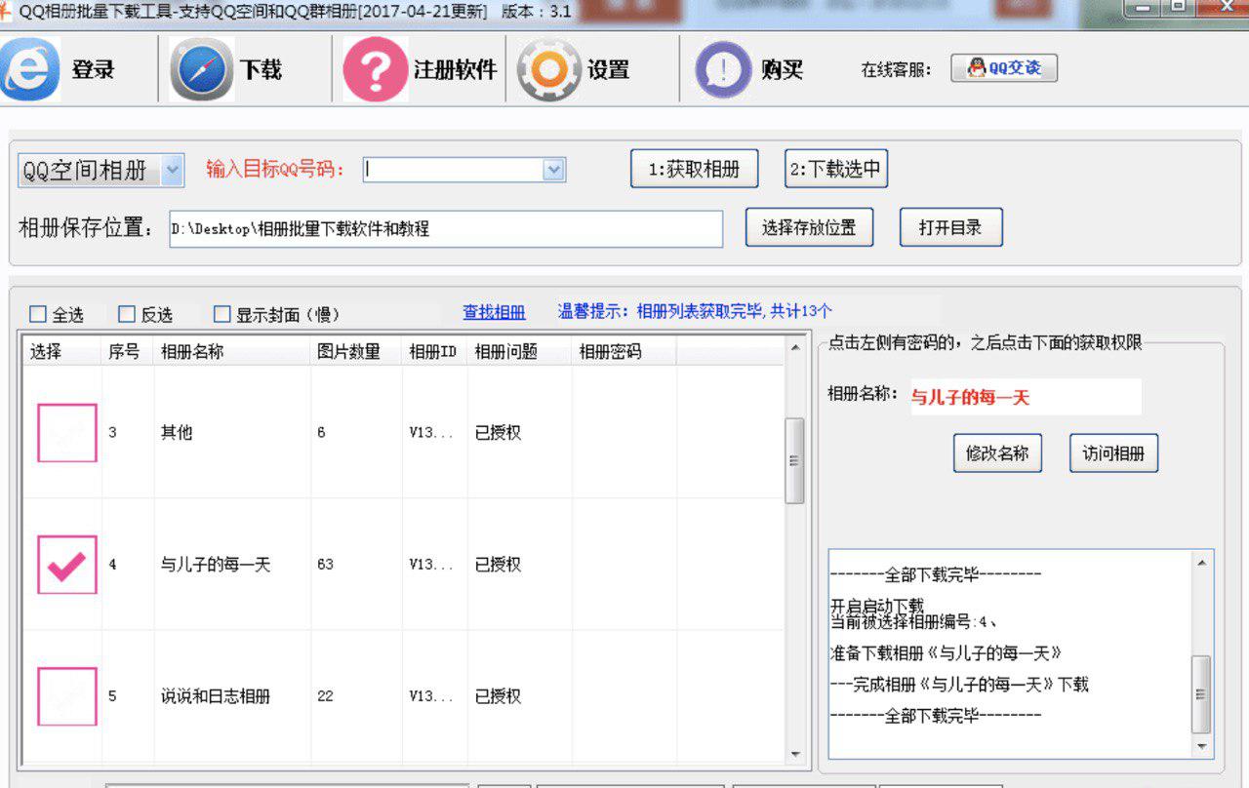The height and width of the screenshot is (788, 1249).
Task: Click the 相册问题 column header
Action: pos(520,351)
